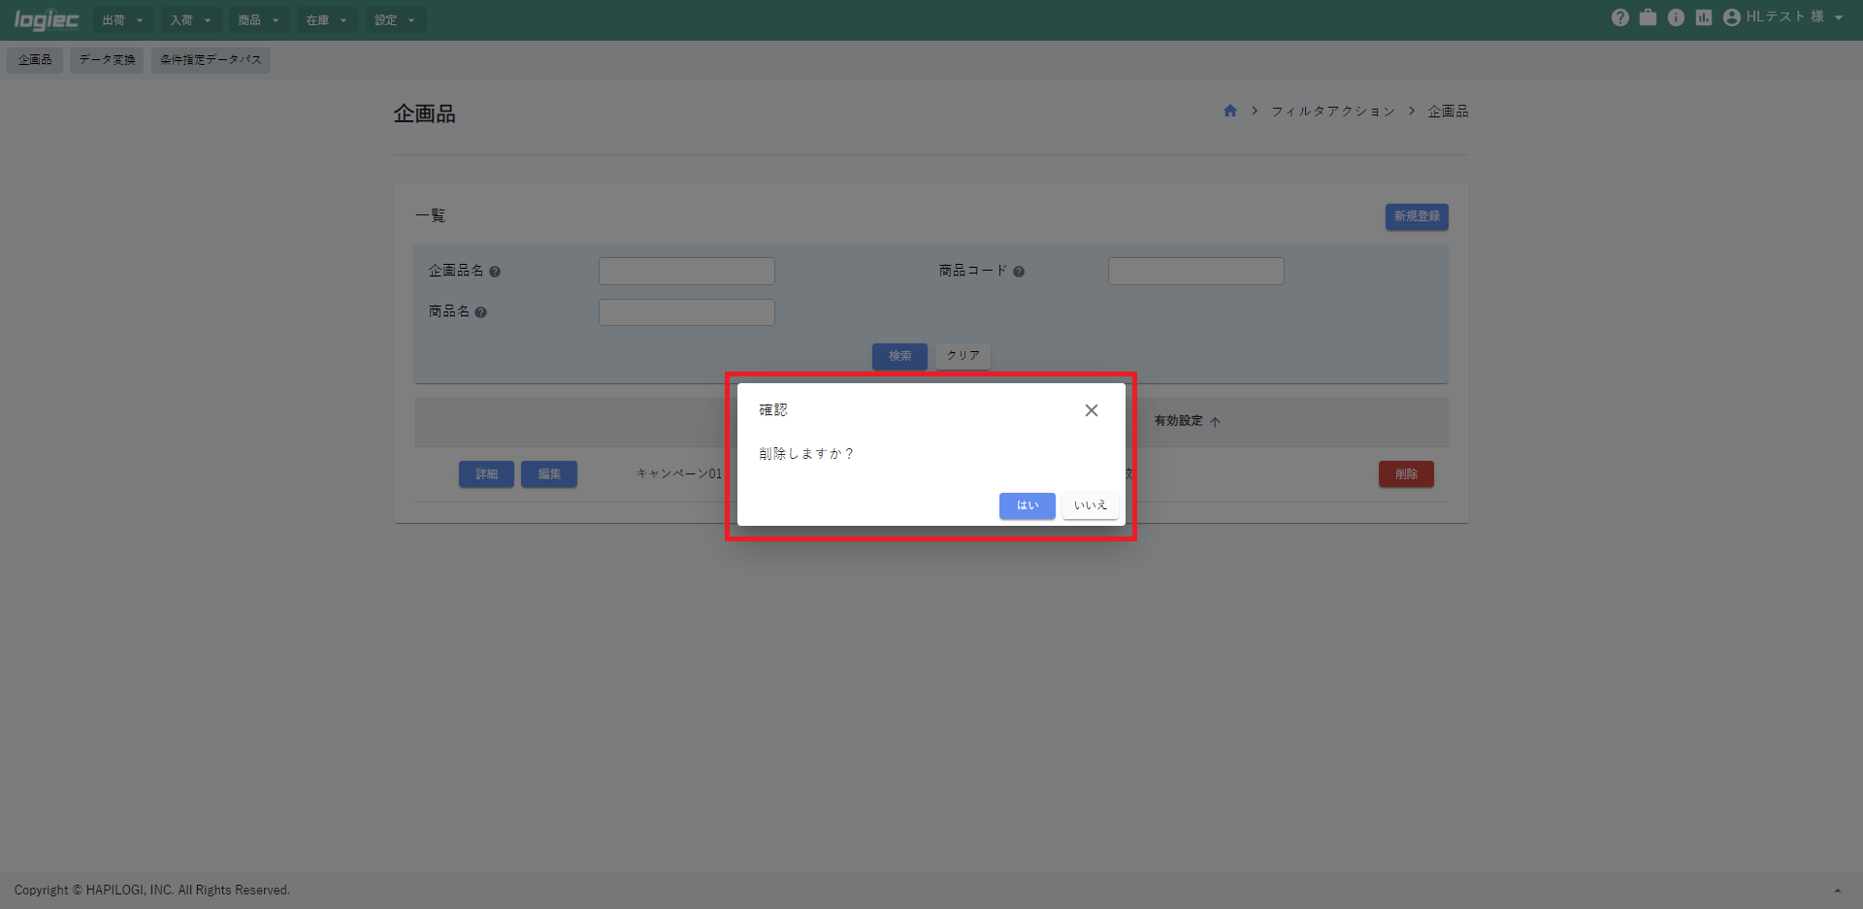Click the logiec logo

click(46, 20)
